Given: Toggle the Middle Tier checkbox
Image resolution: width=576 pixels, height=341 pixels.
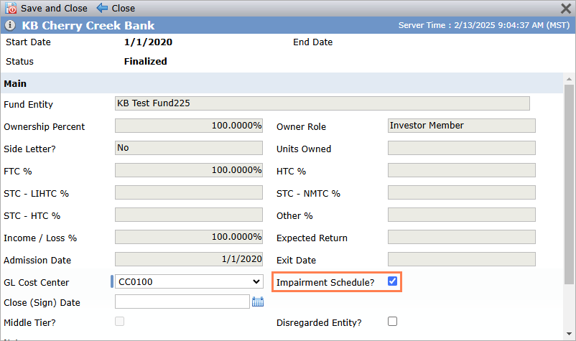Looking at the screenshot, I should [x=119, y=321].
